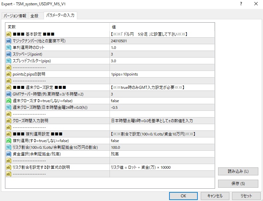263x201 pixels.
Task: Click the 日本時間土曜0時=0.0を基準として cell
Action: point(162,121)
